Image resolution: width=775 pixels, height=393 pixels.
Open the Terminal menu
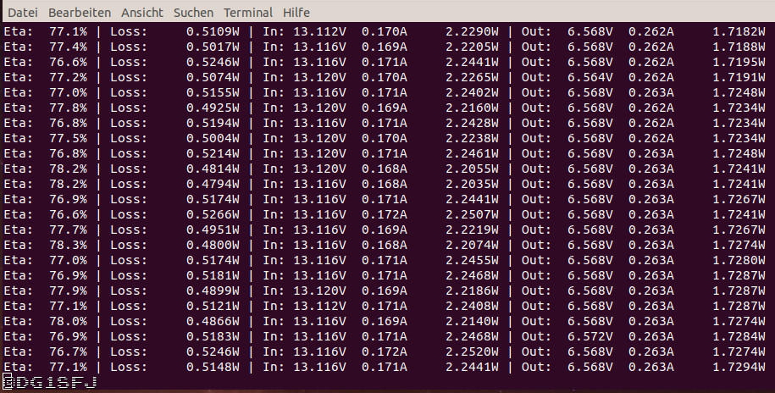click(x=248, y=13)
